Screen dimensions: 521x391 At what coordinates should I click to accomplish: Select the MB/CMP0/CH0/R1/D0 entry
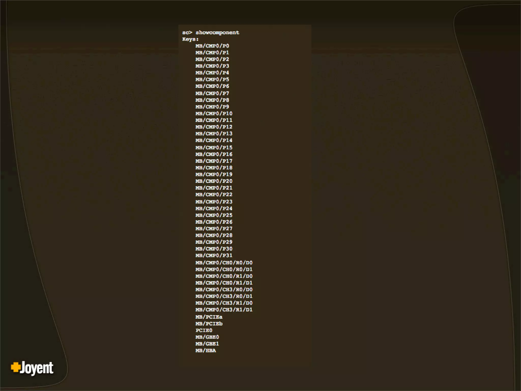click(x=224, y=276)
